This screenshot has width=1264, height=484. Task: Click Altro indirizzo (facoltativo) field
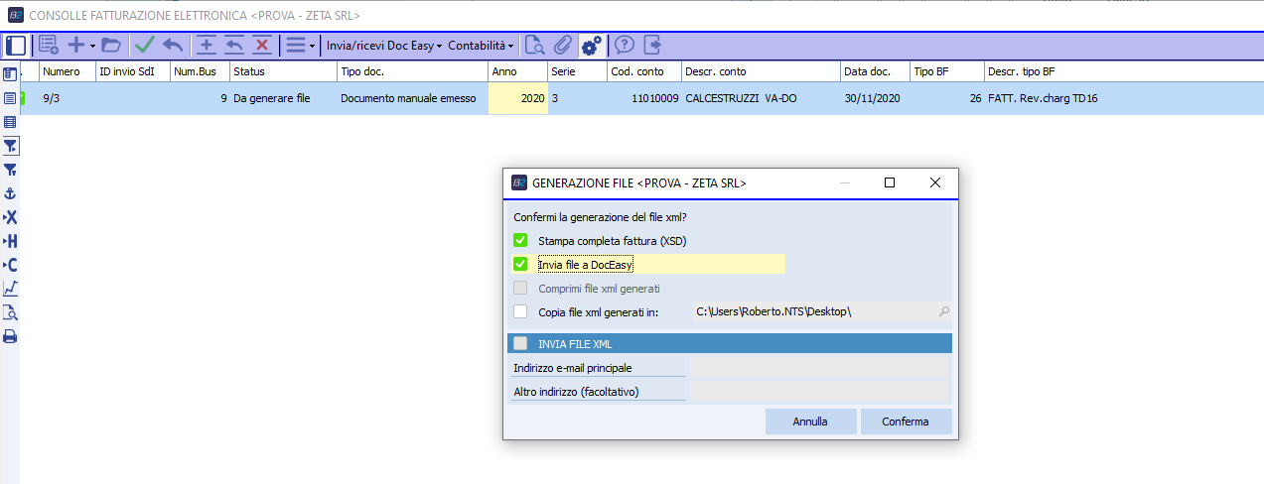(819, 392)
